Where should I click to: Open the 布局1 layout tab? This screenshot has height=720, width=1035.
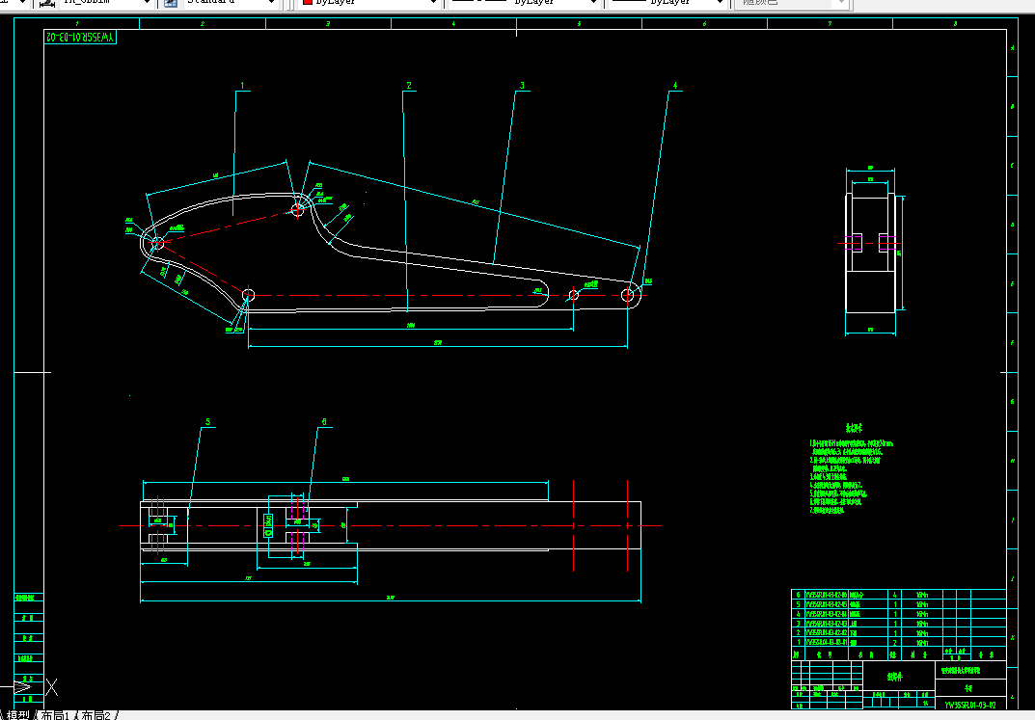[55, 715]
